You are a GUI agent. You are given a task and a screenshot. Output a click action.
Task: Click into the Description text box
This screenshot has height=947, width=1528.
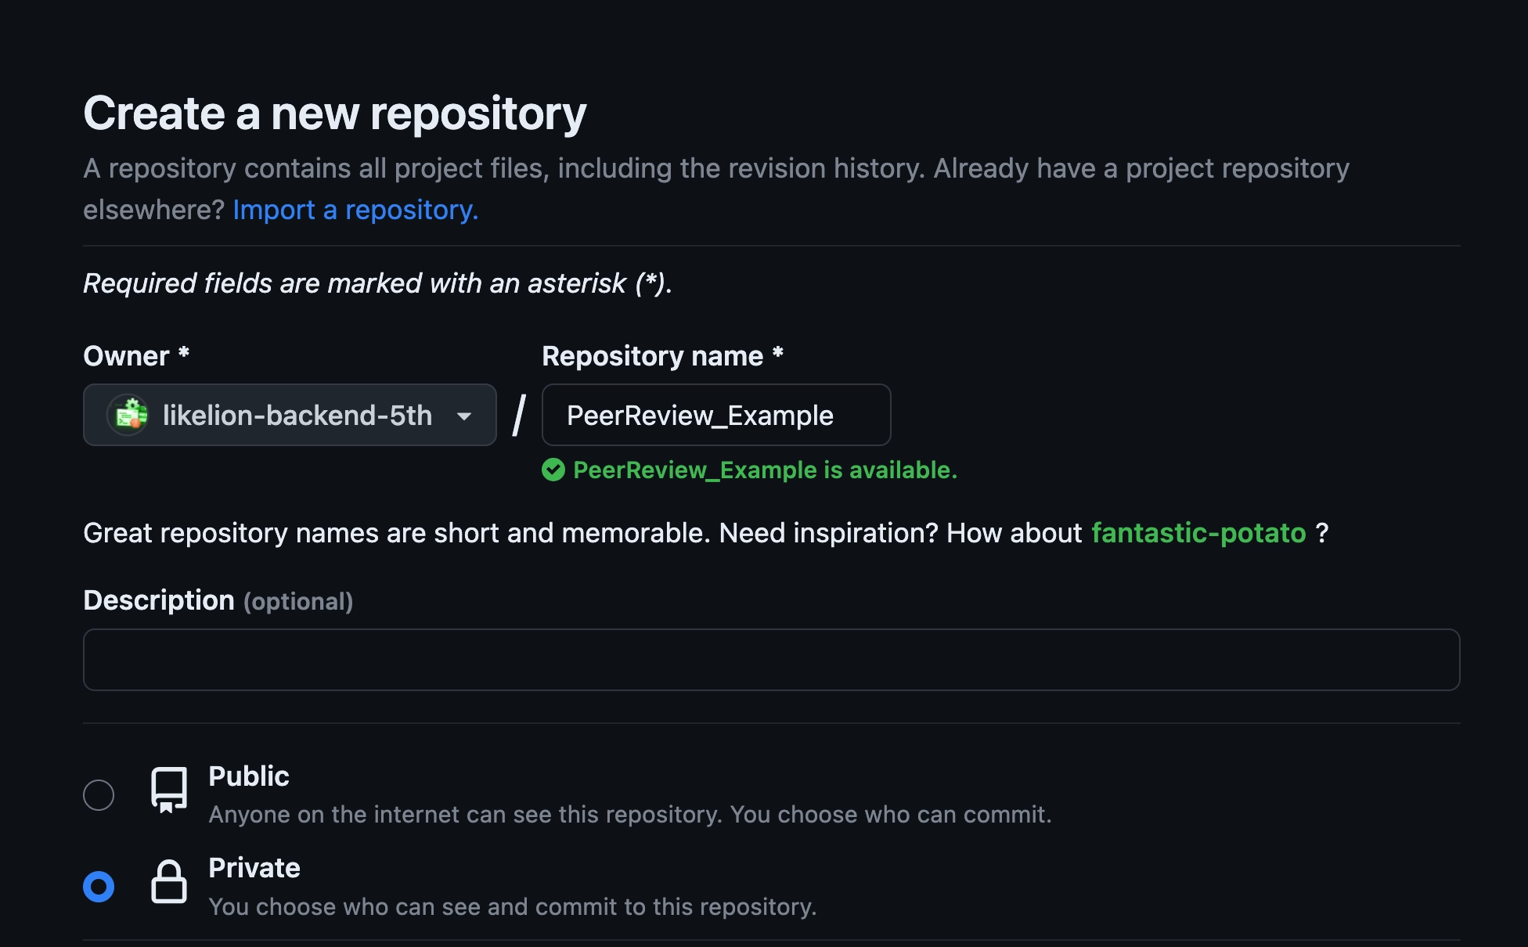click(x=771, y=660)
